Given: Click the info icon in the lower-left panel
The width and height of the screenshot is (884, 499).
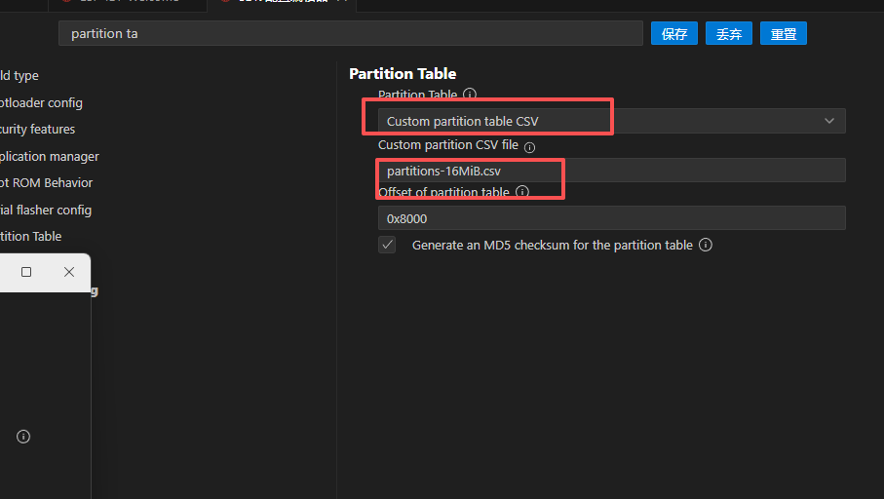Looking at the screenshot, I should click(23, 437).
